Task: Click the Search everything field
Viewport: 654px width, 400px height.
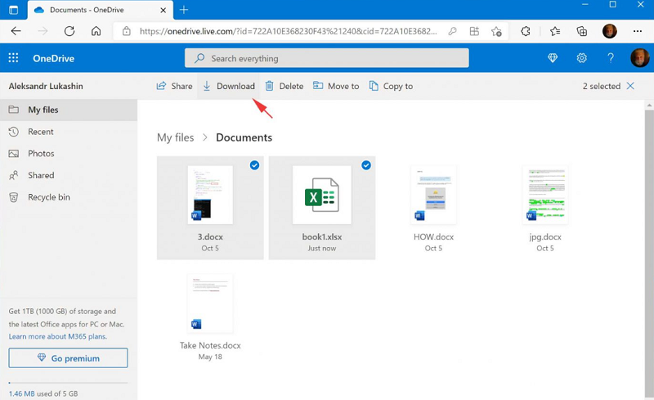Action: click(x=326, y=58)
